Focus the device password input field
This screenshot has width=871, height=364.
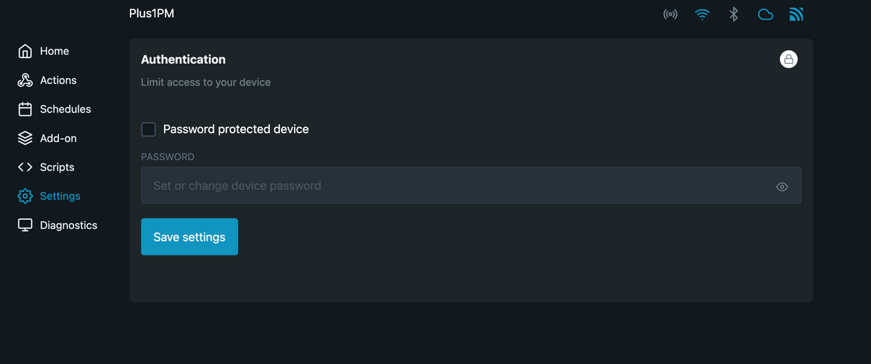point(457,186)
